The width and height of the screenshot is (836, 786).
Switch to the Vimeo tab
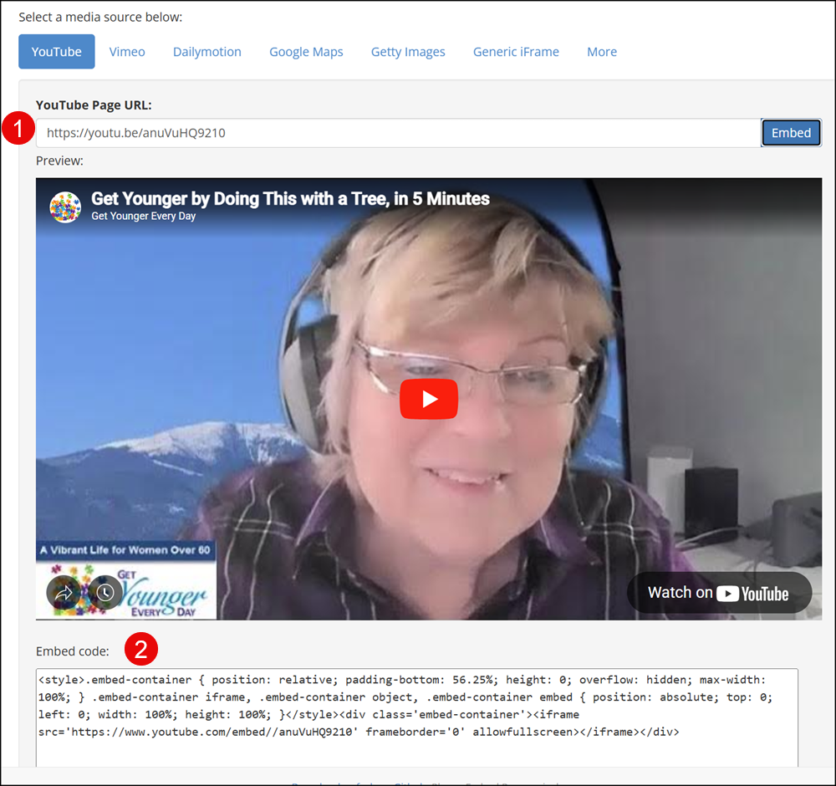[127, 52]
